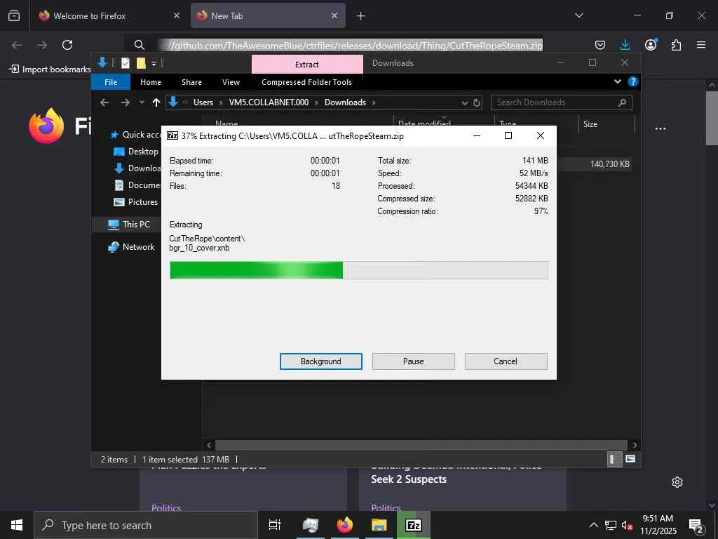List all Firefox tabs
This screenshot has width=718, height=539.
coord(578,15)
